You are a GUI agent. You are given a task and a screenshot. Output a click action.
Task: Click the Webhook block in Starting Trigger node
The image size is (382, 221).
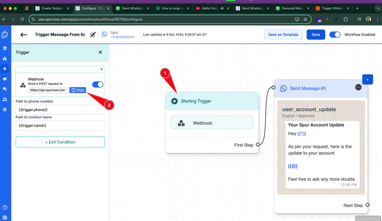[x=212, y=122]
